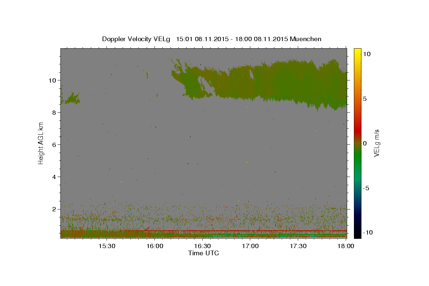The height and width of the screenshot is (286, 429).
Task: Click the colorbar value label 0
Action: click(x=365, y=143)
